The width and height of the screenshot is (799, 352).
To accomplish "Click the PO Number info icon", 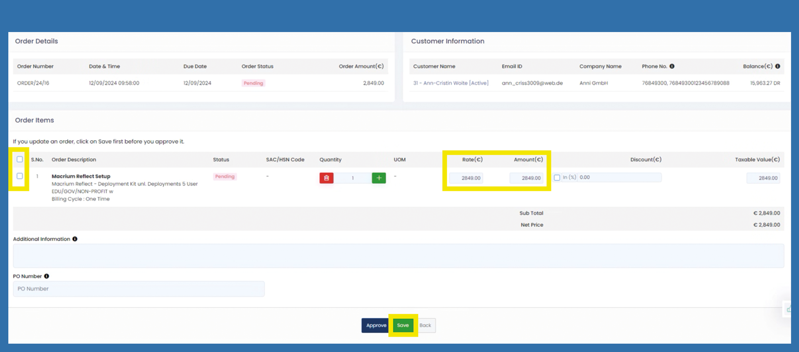I will (x=47, y=276).
